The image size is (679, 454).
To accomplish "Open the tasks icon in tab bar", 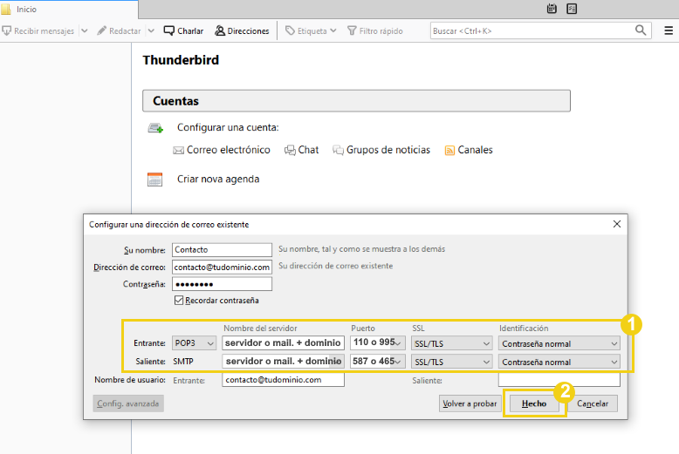I will click(572, 9).
